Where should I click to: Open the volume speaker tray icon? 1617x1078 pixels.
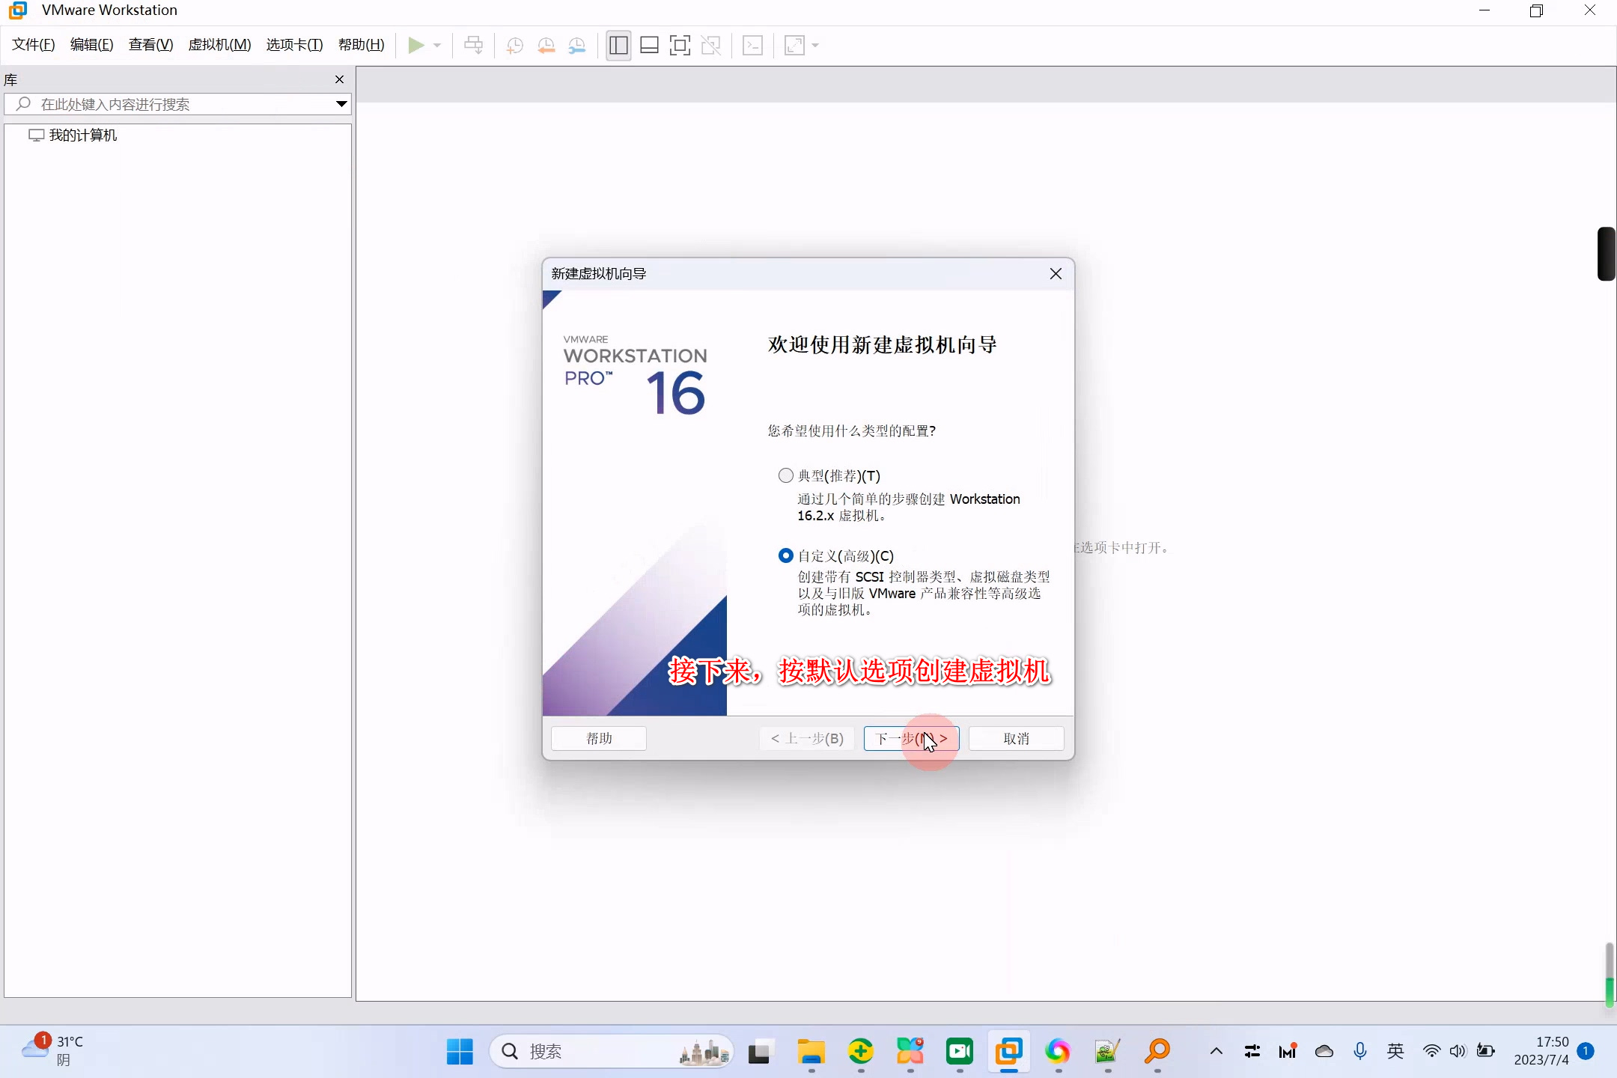point(1458,1051)
